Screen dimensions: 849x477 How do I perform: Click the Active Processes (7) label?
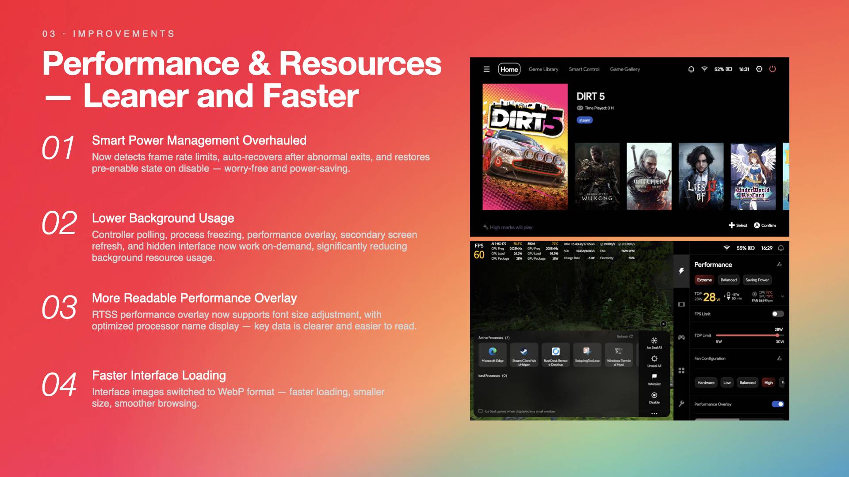494,338
